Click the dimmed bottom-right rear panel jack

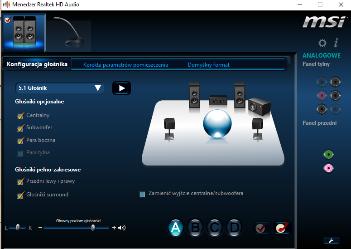pos(335,109)
